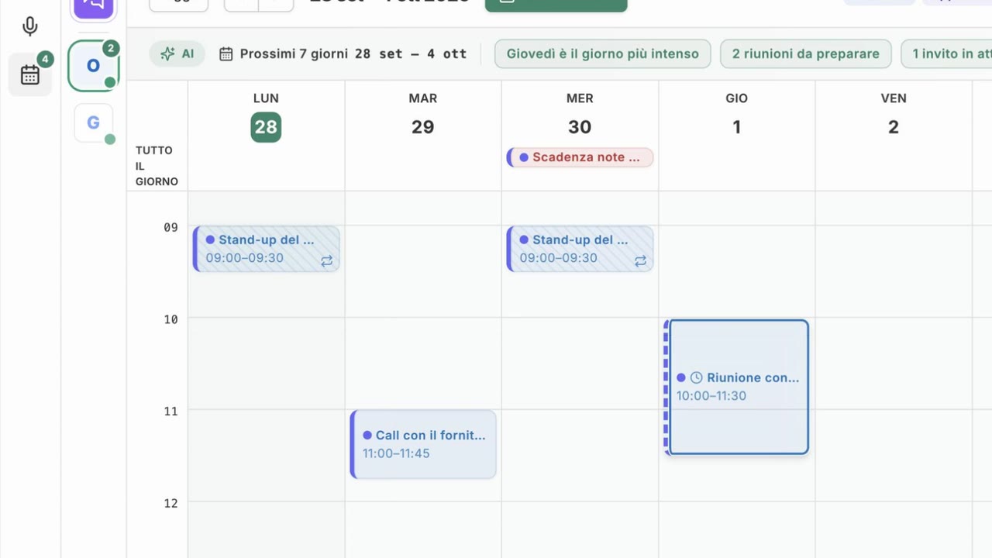The image size is (992, 558).
Task: Open the "Call con il fornit..." event
Action: click(x=423, y=444)
